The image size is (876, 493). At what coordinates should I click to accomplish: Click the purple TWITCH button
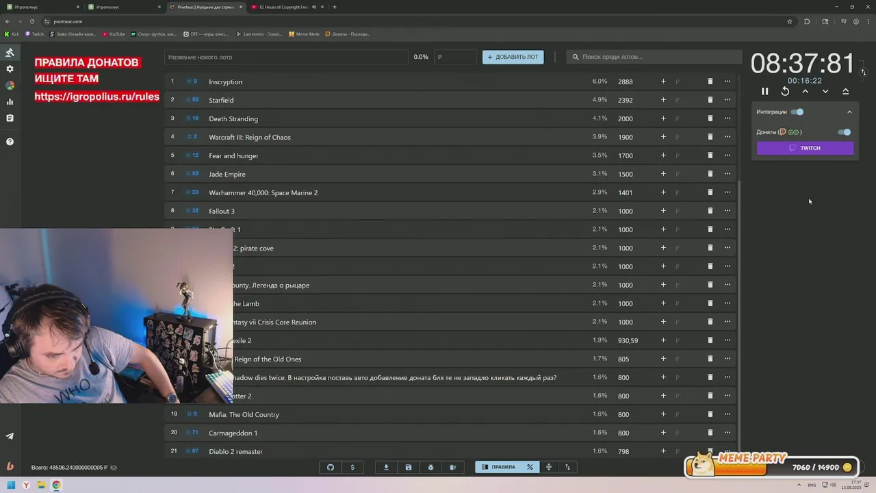coord(805,148)
